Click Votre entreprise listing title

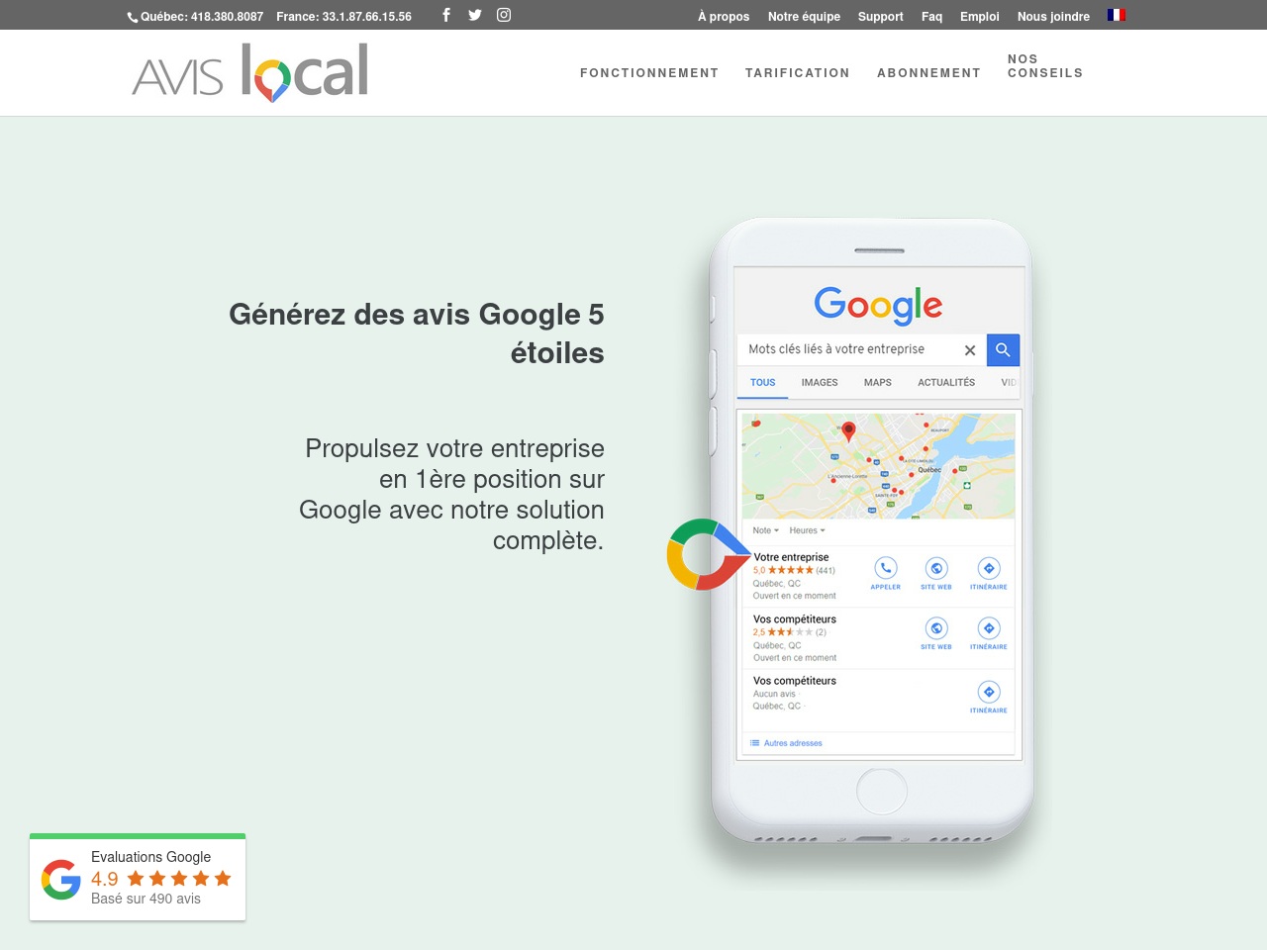tap(791, 557)
